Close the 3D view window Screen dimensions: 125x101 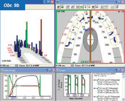(52, 2)
